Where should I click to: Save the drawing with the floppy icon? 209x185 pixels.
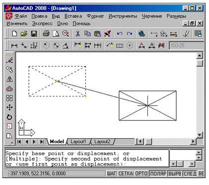pos(34,34)
